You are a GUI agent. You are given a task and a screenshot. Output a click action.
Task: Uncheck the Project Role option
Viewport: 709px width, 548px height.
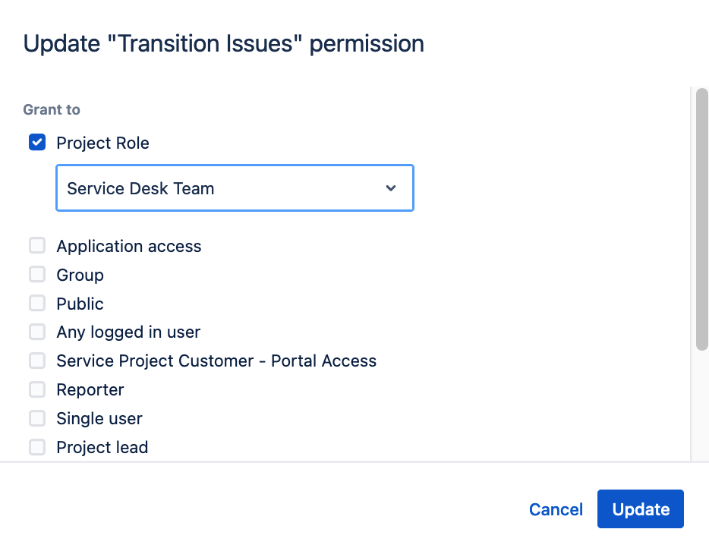[36, 142]
